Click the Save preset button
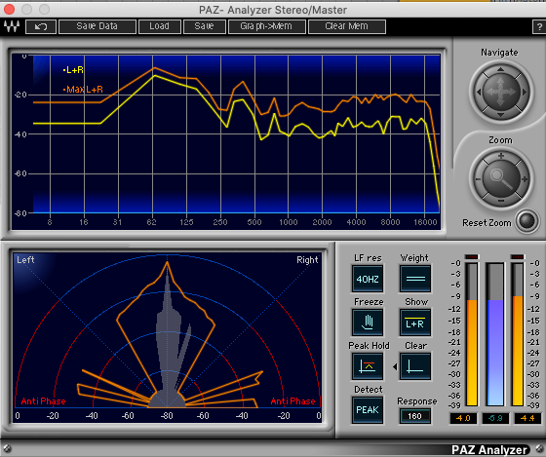 coord(205,27)
